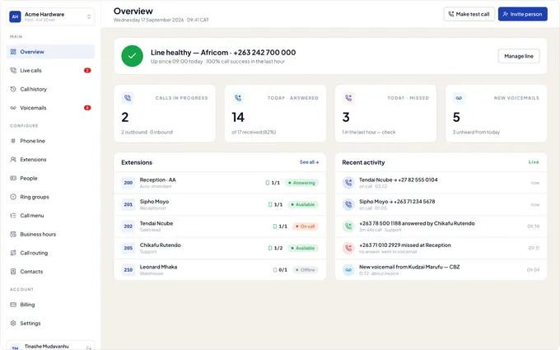The width and height of the screenshot is (560, 350).
Task: Click the Phone line hash icon
Action: pyautogui.click(x=13, y=141)
